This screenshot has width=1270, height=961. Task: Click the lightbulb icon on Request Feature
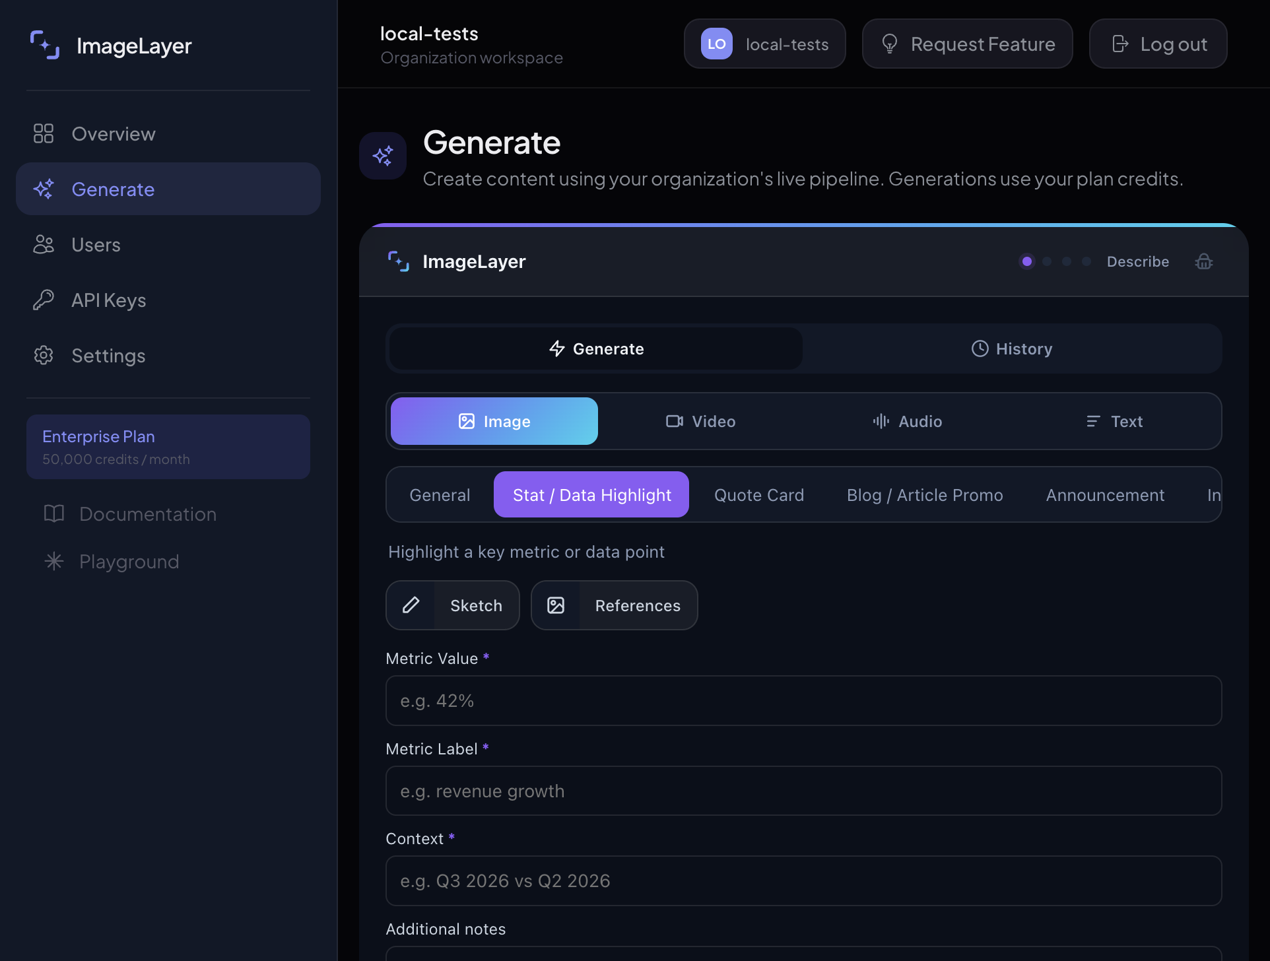pos(890,44)
